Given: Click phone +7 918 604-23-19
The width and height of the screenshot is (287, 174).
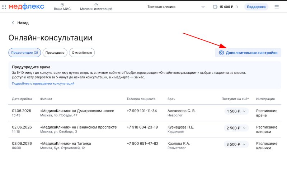Looking at the screenshot, I should pyautogui.click(x=142, y=127).
